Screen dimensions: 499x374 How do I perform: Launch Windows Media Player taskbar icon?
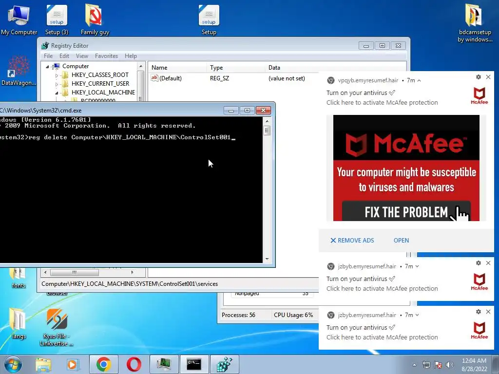click(73, 364)
